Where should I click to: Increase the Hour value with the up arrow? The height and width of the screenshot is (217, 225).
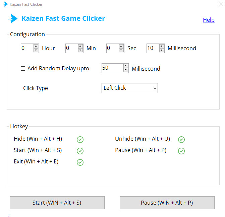(x=36, y=46)
